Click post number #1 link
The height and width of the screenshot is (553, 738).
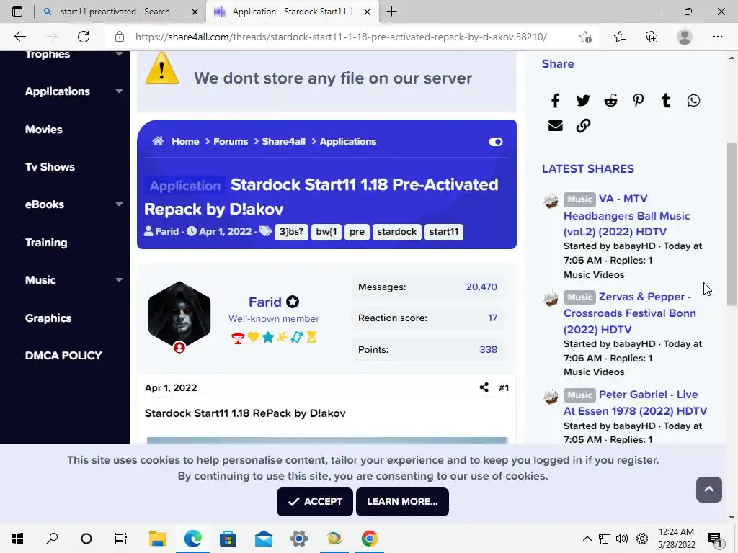coord(504,387)
